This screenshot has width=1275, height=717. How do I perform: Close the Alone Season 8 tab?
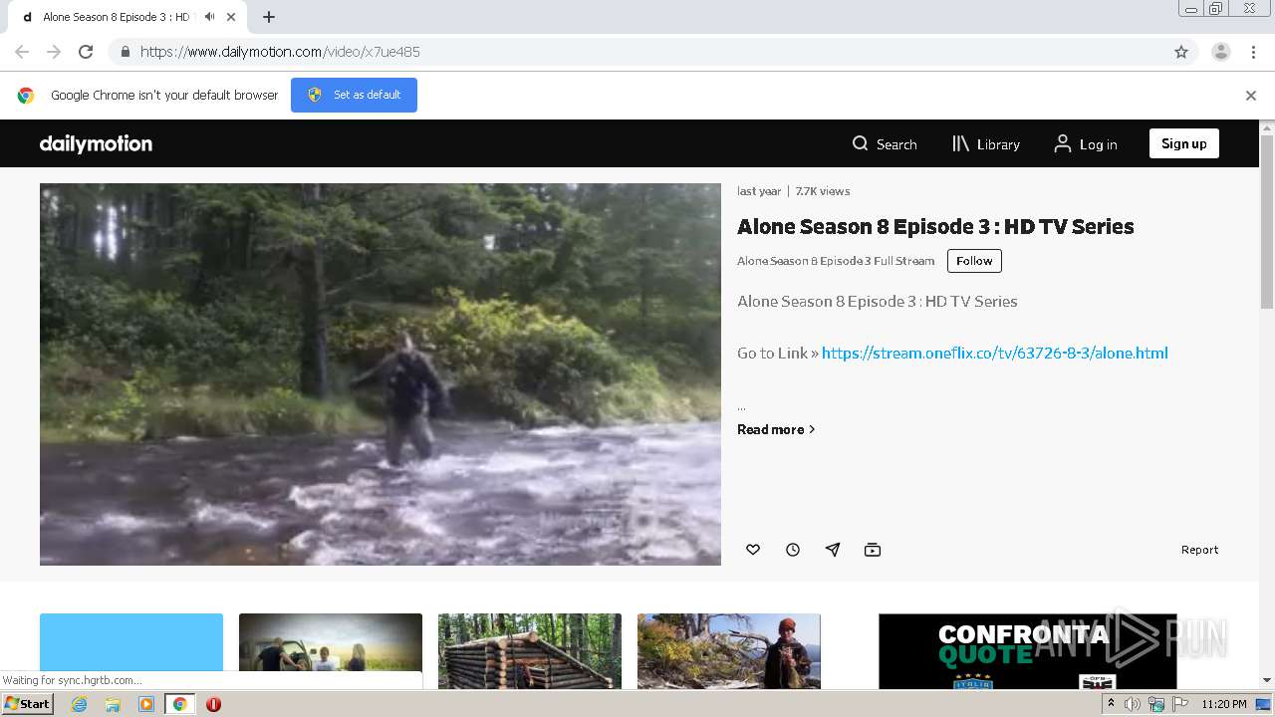tap(231, 17)
